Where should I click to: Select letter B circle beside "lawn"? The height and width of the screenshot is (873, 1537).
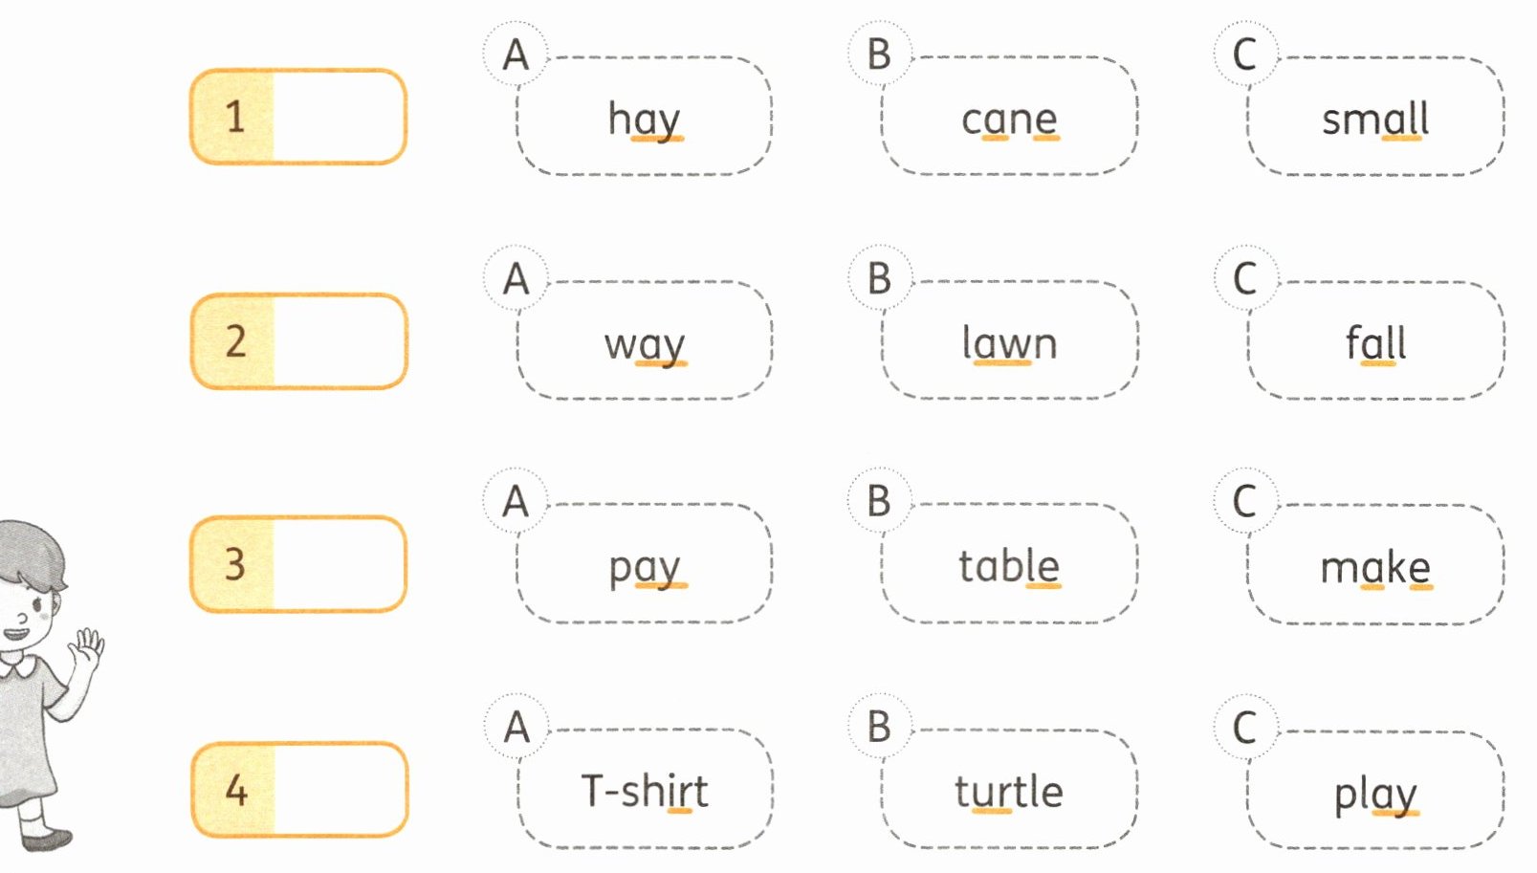point(879,278)
